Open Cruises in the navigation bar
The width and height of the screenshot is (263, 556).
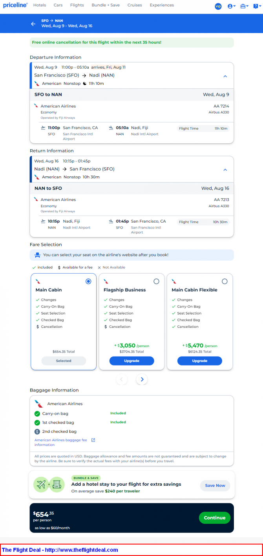135,5
